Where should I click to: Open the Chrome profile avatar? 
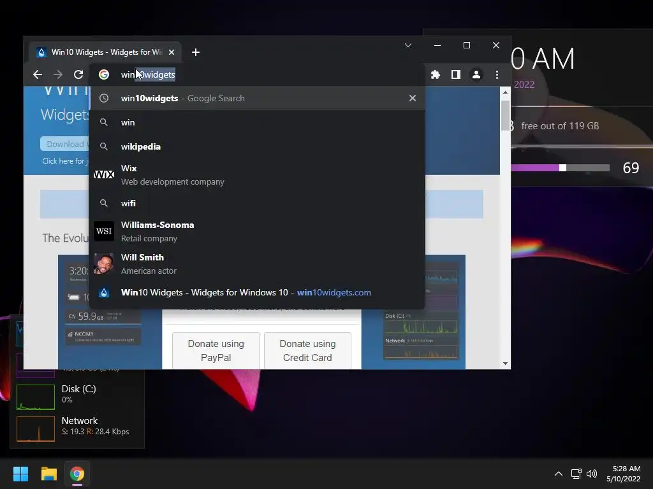(476, 74)
